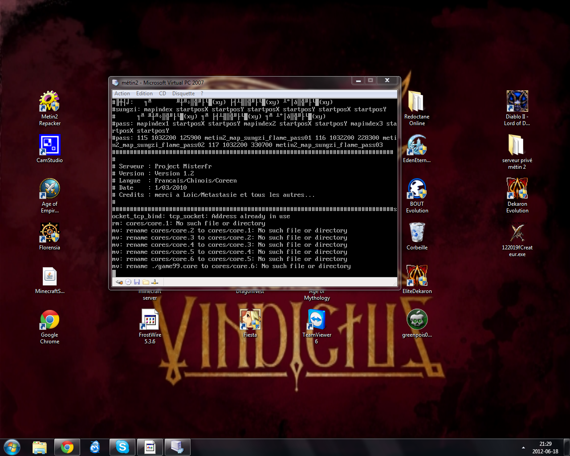Select the CamStudio desktop icon
This screenshot has width=570, height=456.
pos(50,149)
